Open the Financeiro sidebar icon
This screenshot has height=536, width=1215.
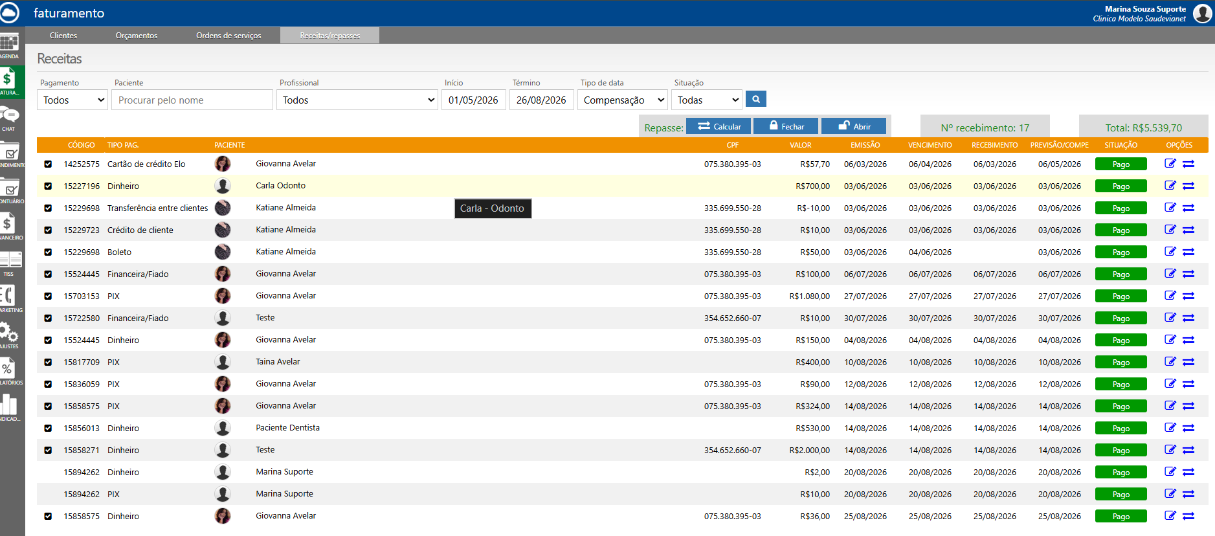point(10,227)
